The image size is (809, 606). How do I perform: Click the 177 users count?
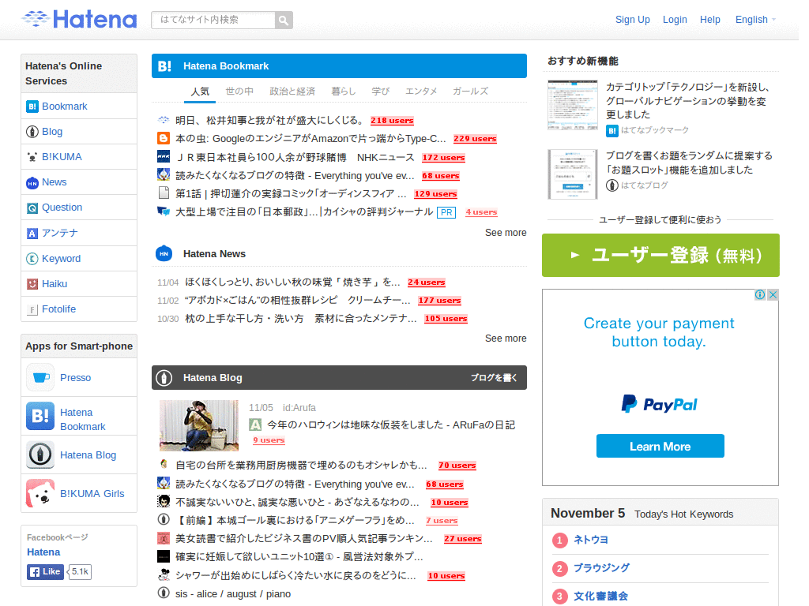(x=439, y=301)
